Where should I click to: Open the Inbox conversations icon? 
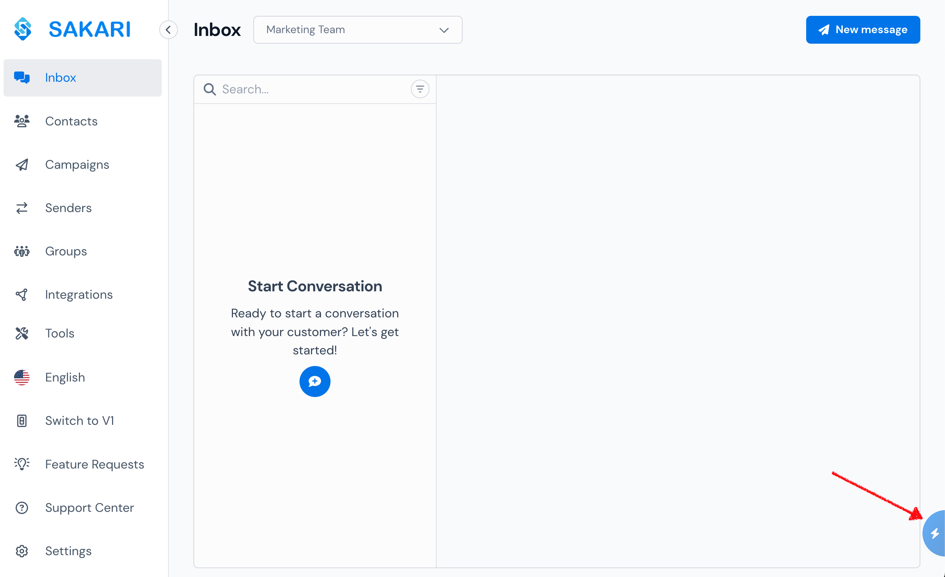tap(21, 77)
